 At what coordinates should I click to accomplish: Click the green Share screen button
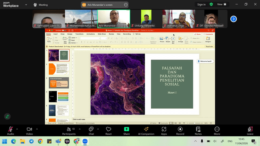[x=126, y=131]
